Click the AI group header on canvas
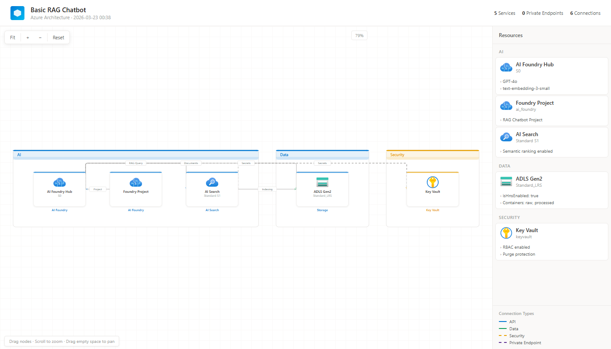611x349 pixels. [x=136, y=155]
